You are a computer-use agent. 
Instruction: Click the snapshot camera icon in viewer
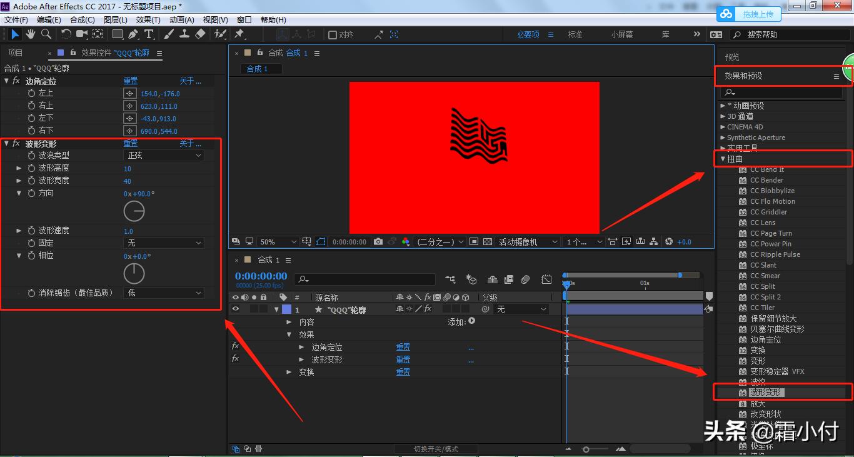point(378,242)
